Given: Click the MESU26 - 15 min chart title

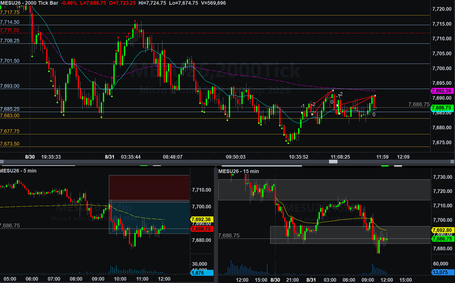Looking at the screenshot, I should click(x=239, y=171).
